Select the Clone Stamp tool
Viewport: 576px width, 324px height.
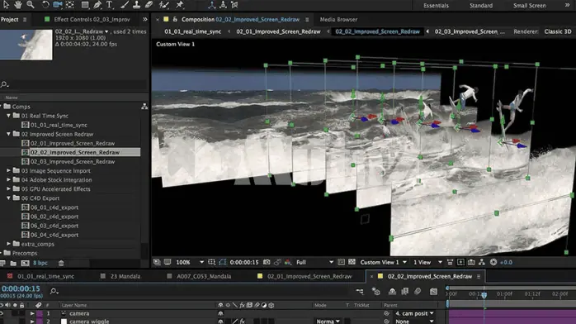136,5
